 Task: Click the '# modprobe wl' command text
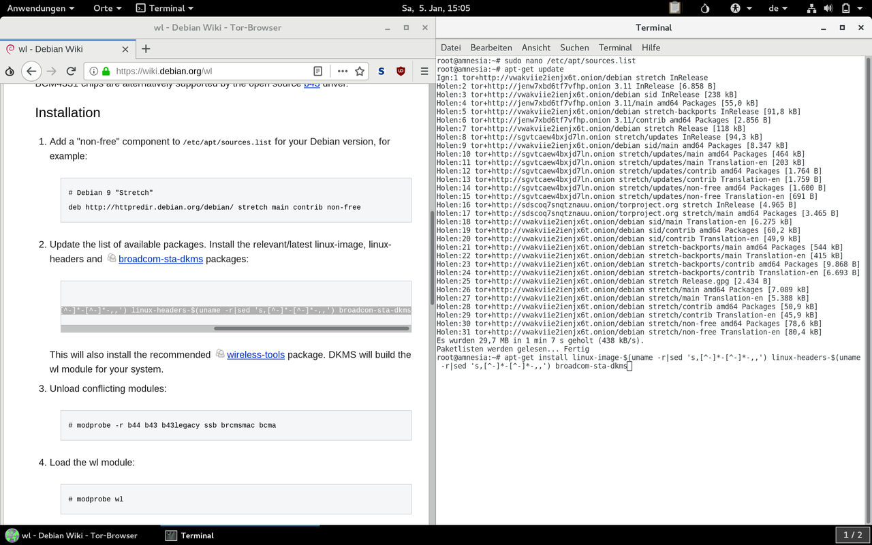95,499
